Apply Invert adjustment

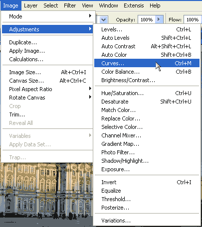147,182
